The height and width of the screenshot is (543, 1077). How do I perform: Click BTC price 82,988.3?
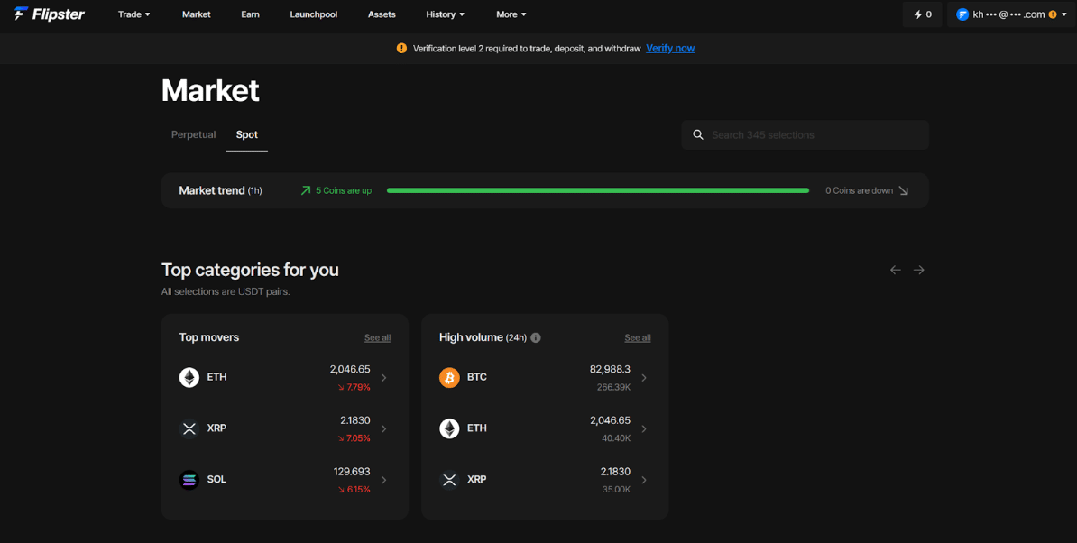click(610, 369)
